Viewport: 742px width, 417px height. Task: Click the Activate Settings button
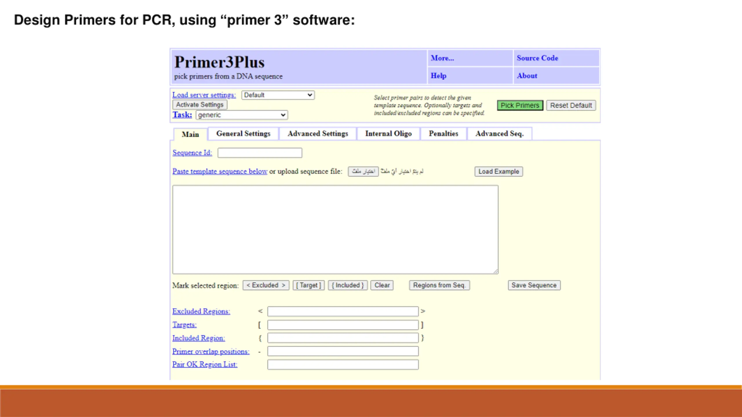[x=200, y=105]
